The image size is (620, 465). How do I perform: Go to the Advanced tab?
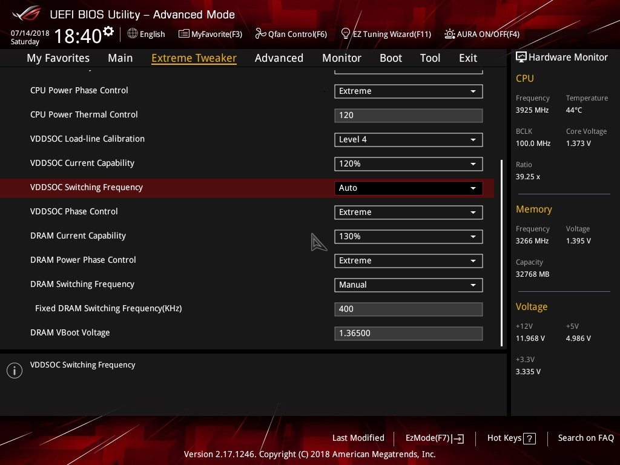[279, 58]
